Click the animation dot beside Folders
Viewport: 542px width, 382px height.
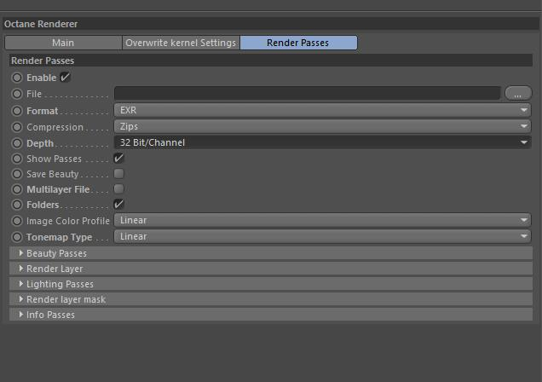(17, 205)
